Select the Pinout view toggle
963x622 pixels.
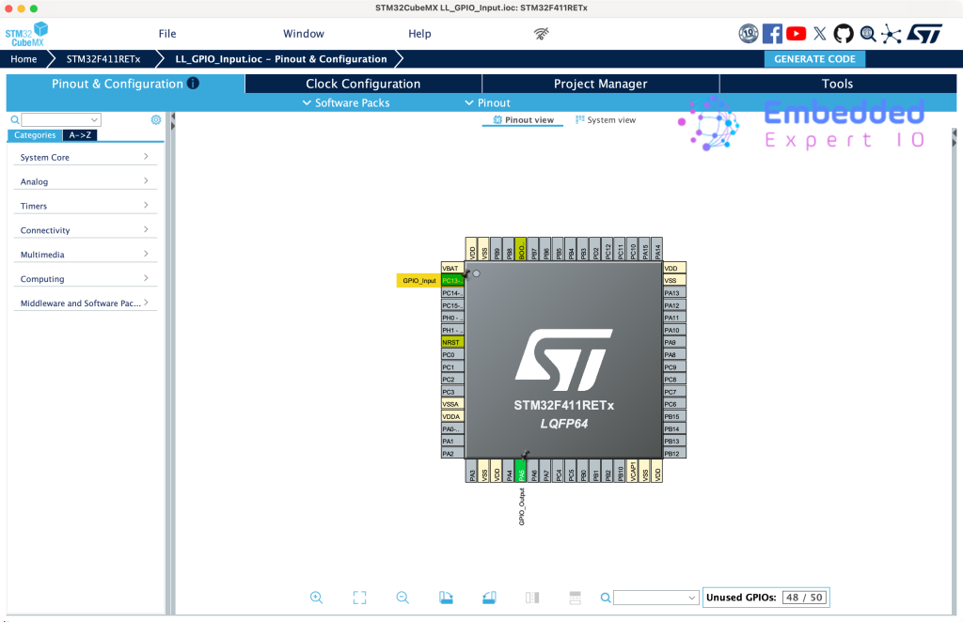click(524, 120)
